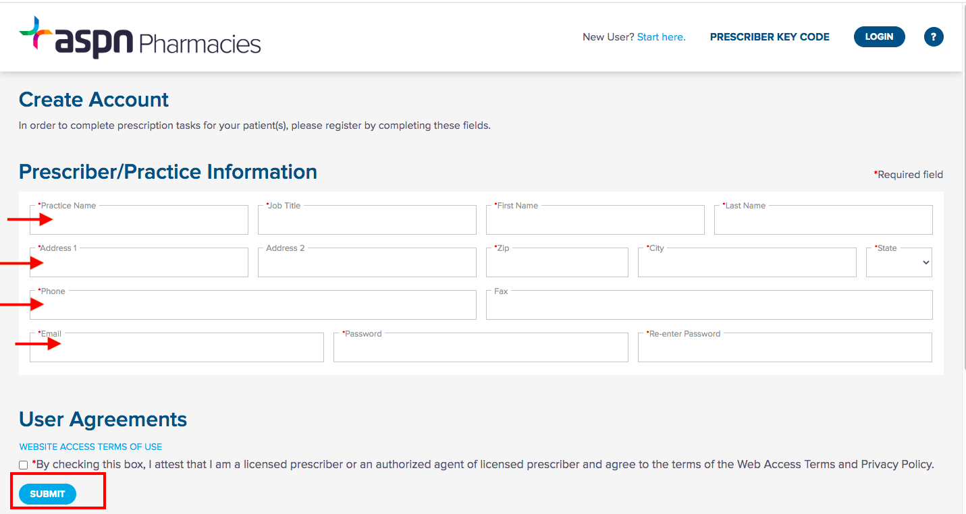The image size is (966, 514).
Task: Select the City field
Action: pyautogui.click(x=746, y=262)
